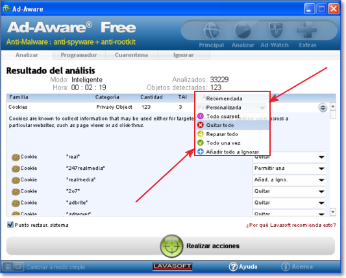Switch to simple mode view icon
The width and height of the screenshot is (346, 278).
(x=18, y=266)
